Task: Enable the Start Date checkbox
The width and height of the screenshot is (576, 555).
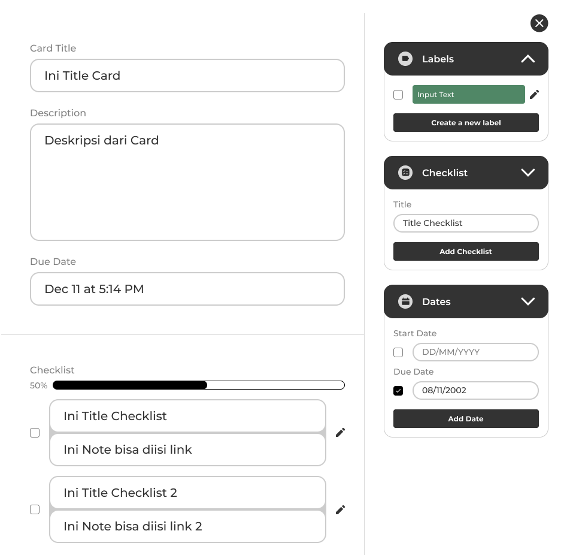Action: point(398,352)
